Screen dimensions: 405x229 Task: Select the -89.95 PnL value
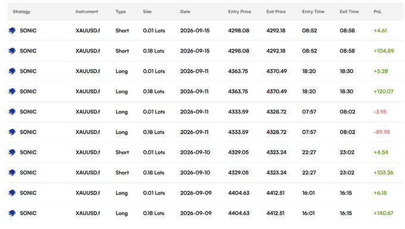point(382,132)
